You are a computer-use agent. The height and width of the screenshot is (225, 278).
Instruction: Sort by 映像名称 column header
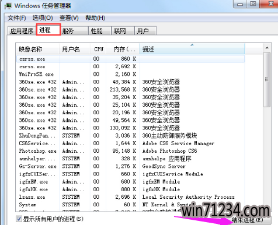37,49
